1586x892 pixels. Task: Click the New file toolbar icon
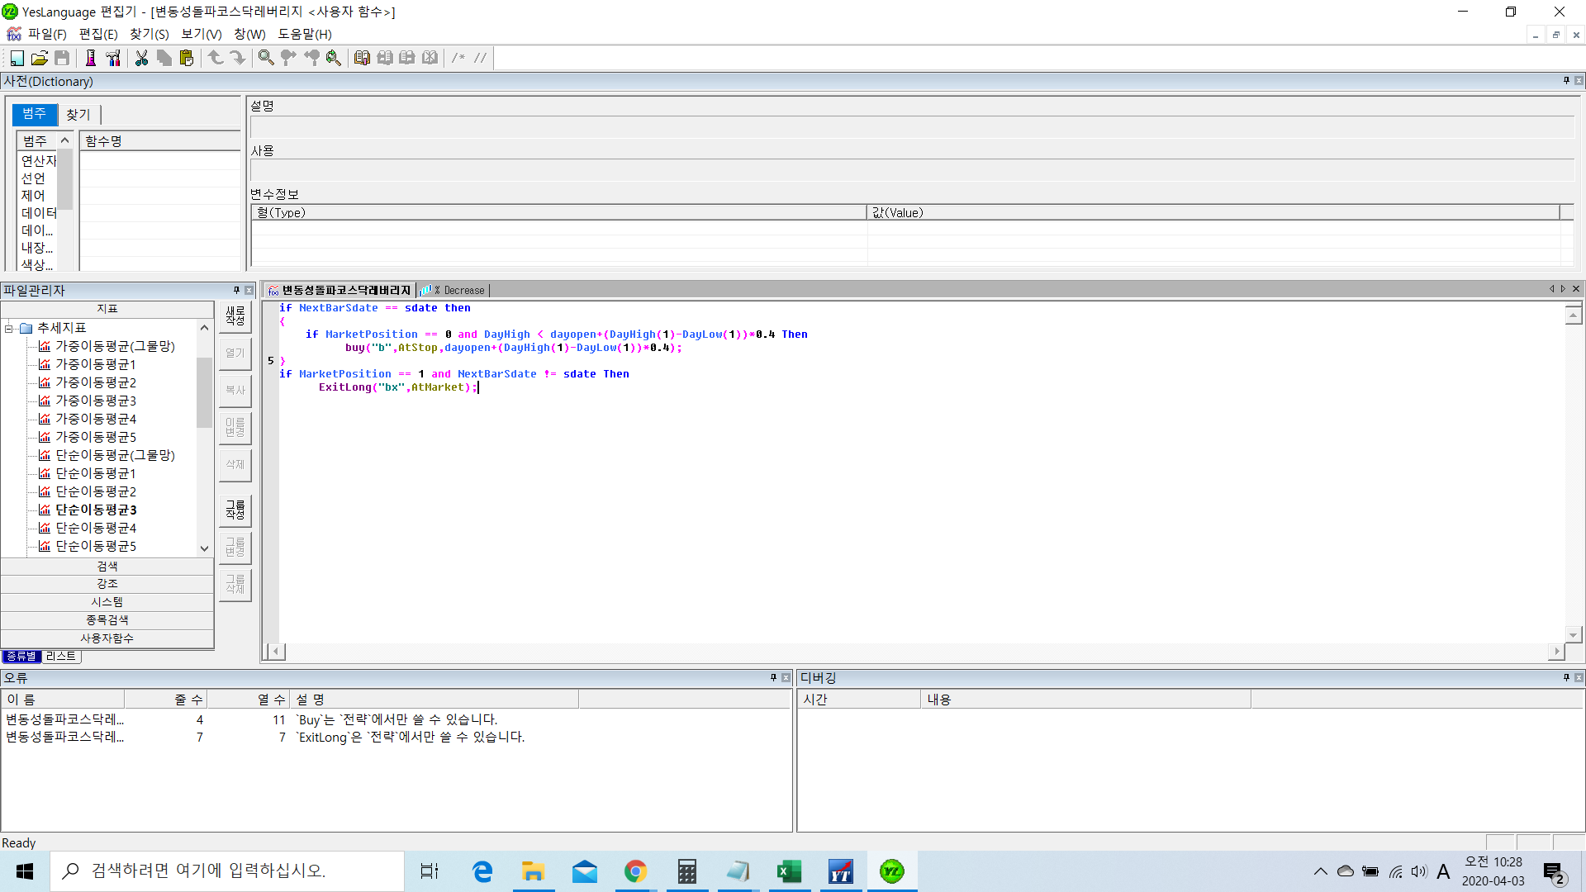[17, 58]
